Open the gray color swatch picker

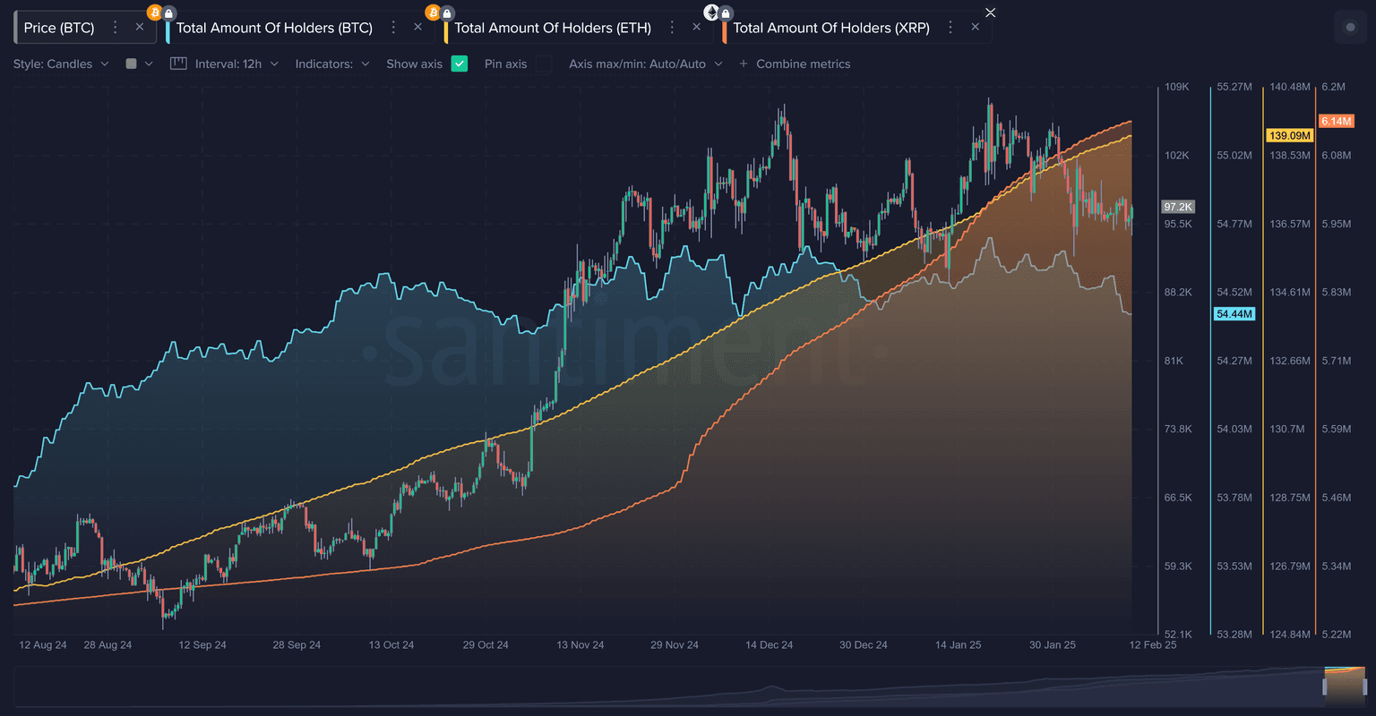click(x=139, y=64)
